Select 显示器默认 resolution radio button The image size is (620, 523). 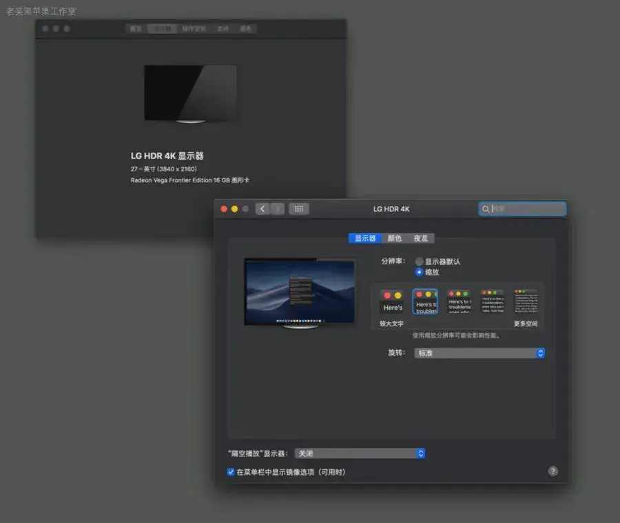(419, 261)
